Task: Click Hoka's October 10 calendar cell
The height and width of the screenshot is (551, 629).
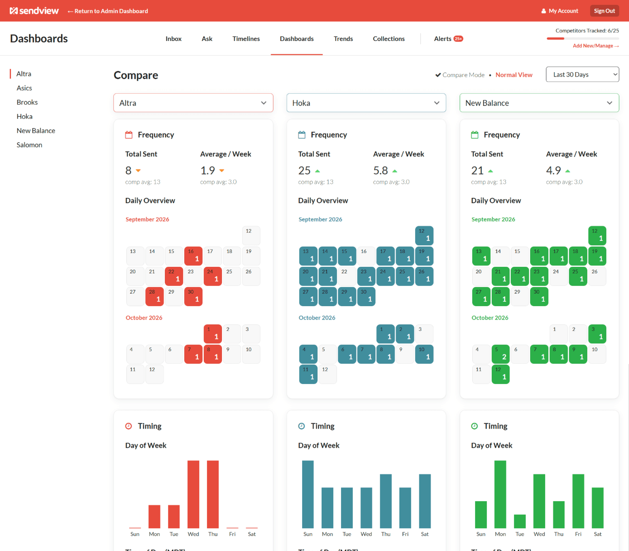Action: 424,354
